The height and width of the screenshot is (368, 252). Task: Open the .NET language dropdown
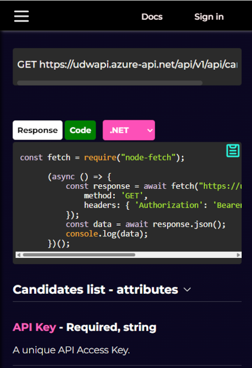129,130
